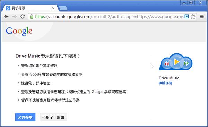Open the Chrome hamburger menu
Screen dimensions: 208x127
point(202,17)
